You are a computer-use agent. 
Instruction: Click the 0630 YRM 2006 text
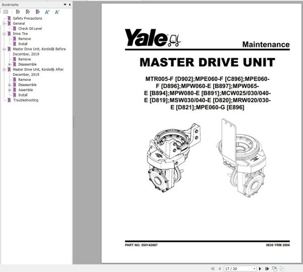pyautogui.click(x=278, y=245)
